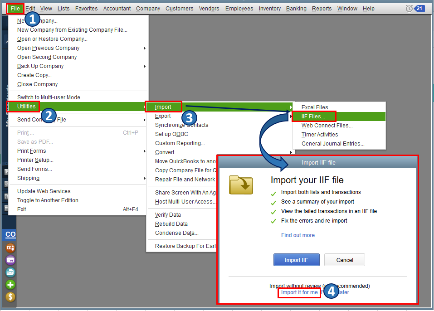
Task: Open the Help menu
Action: tap(368, 9)
